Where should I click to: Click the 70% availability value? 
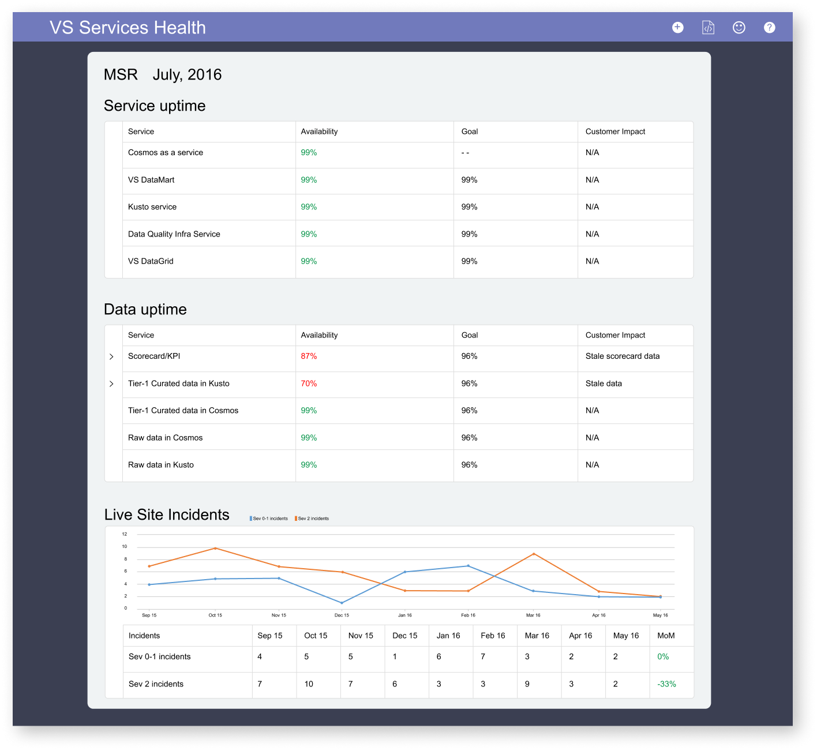pyautogui.click(x=309, y=383)
